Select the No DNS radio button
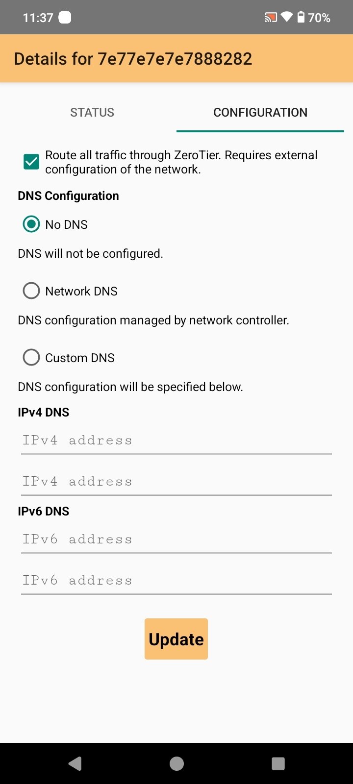Viewport: 353px width, 784px height. click(x=31, y=224)
